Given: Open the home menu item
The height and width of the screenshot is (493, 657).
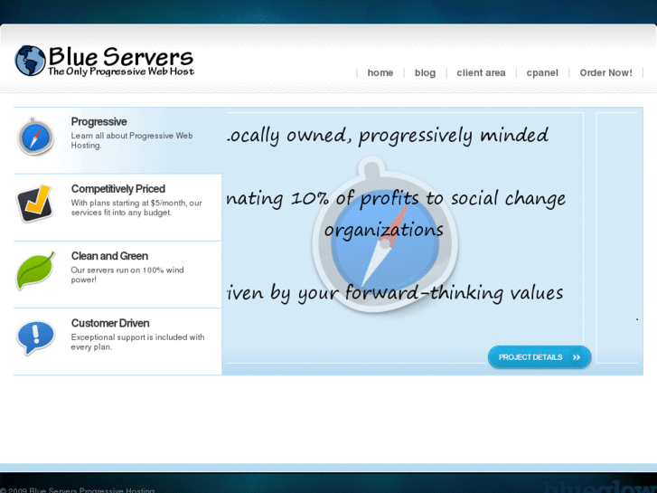Looking at the screenshot, I should point(380,72).
